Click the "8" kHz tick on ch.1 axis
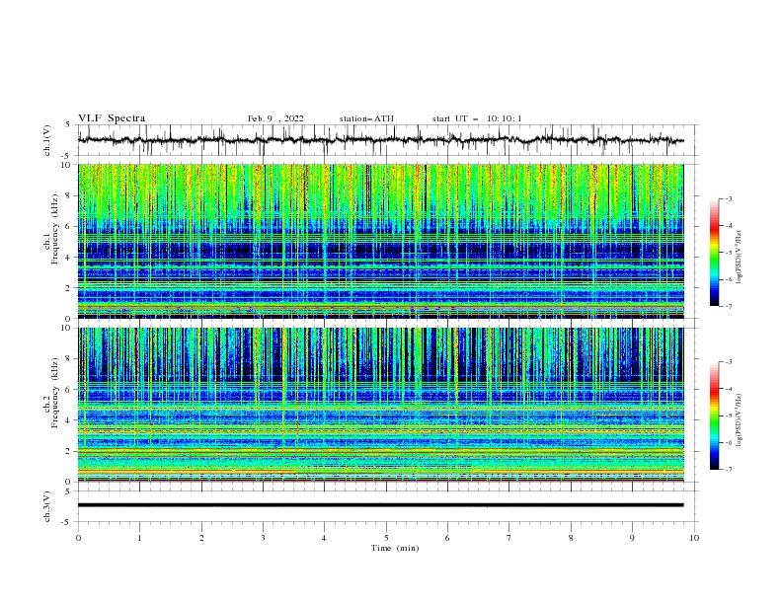 [69, 195]
